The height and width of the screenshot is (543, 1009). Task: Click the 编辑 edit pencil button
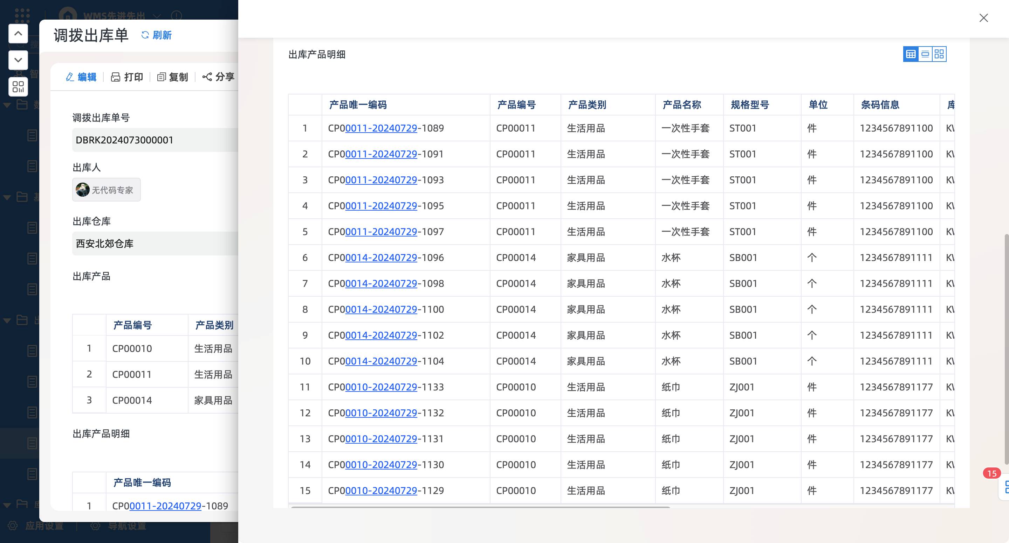(81, 77)
